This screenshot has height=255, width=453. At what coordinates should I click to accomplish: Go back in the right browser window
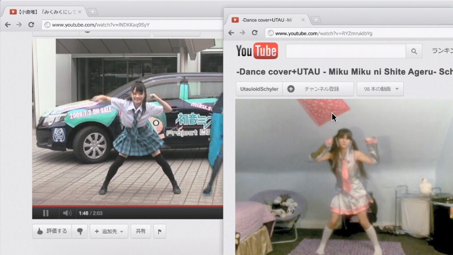point(231,33)
